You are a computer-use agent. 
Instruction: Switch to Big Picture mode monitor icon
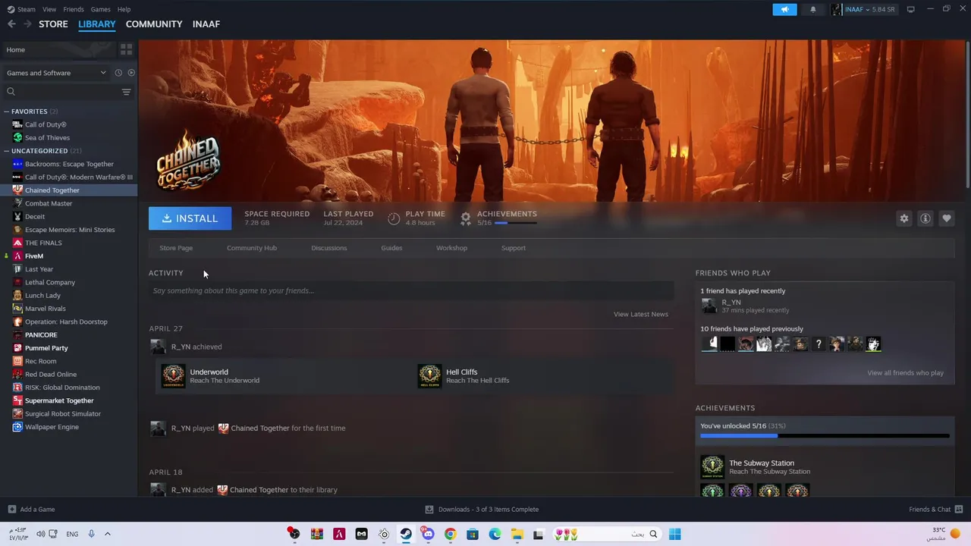pos(910,9)
